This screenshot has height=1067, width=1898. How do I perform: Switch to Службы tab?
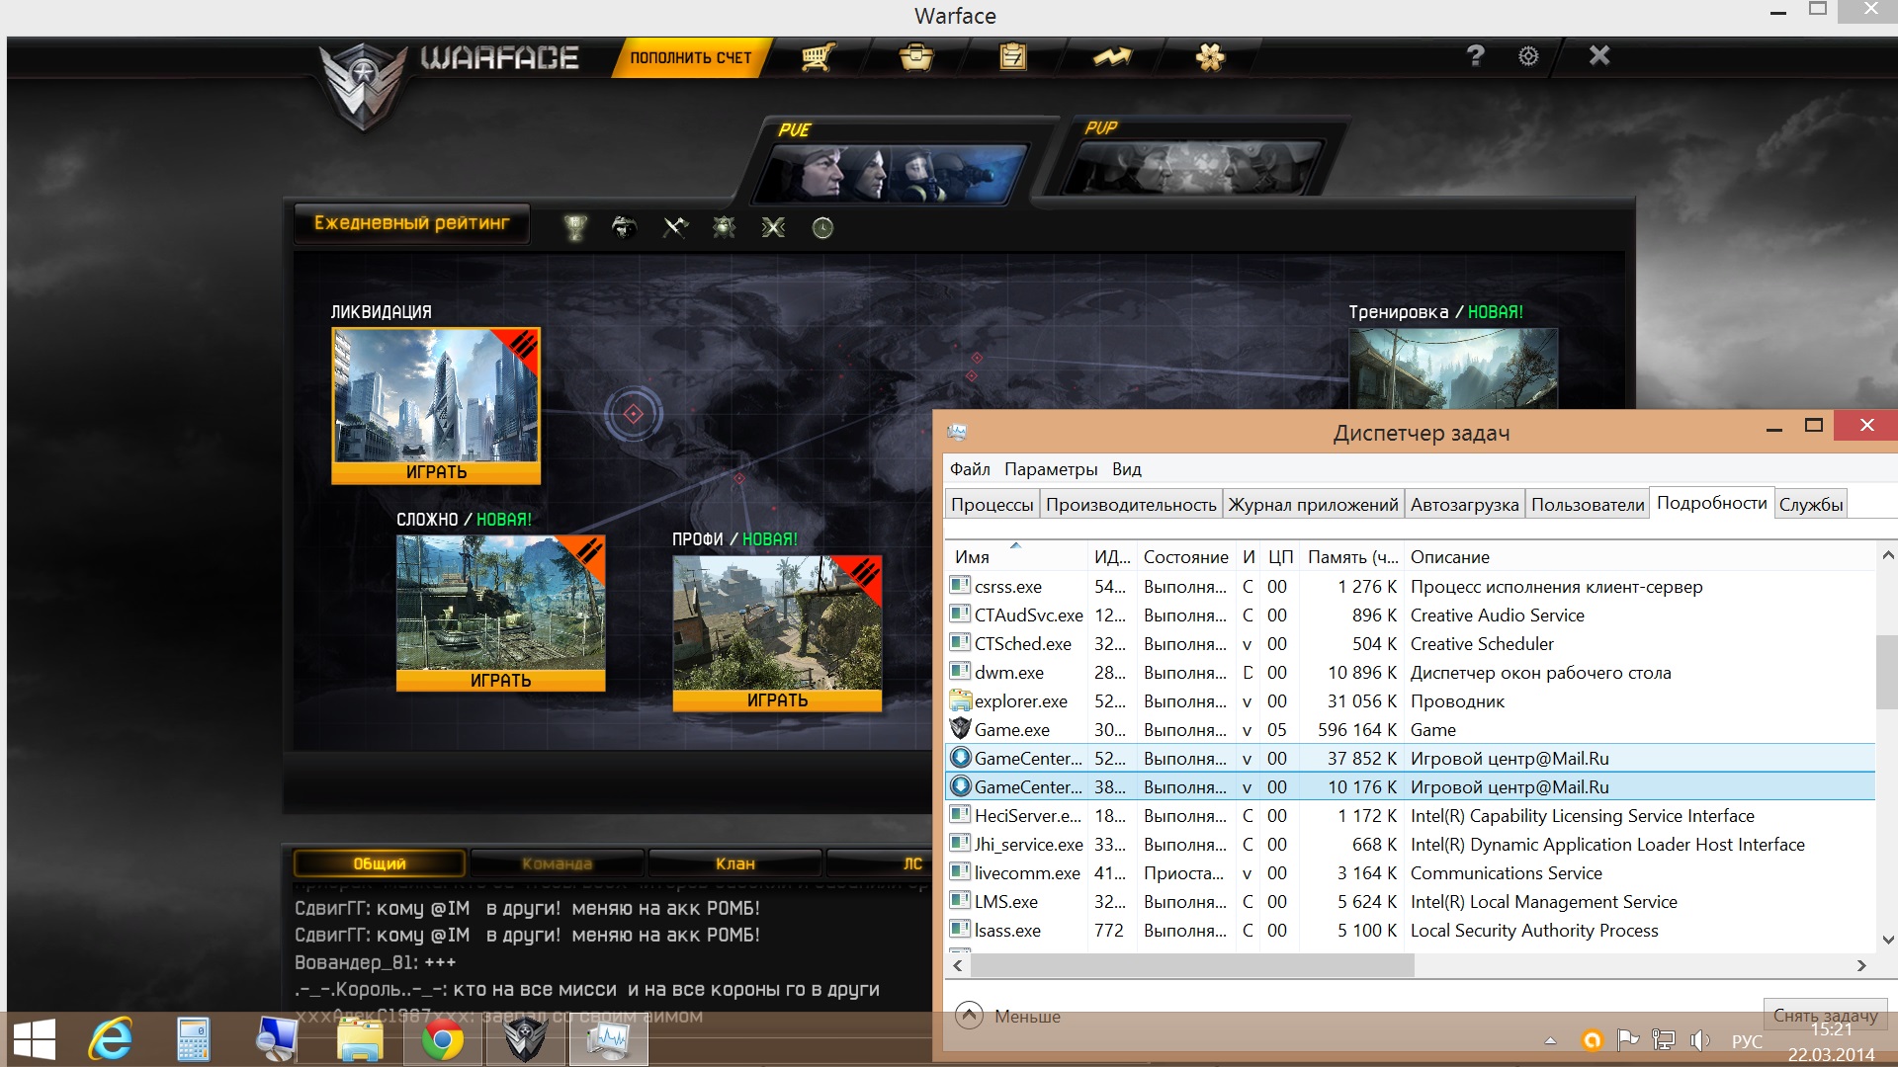(x=1811, y=505)
